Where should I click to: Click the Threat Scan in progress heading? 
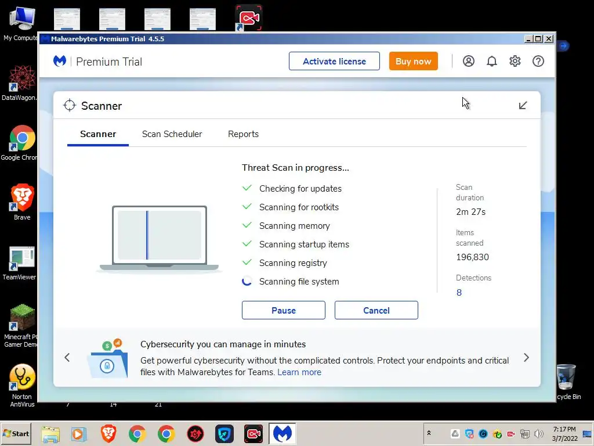(295, 168)
